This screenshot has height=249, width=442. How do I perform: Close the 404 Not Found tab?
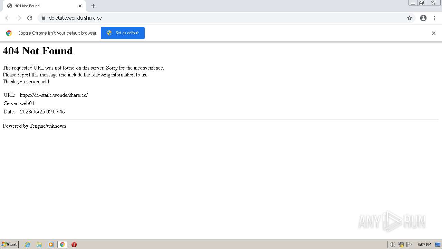pyautogui.click(x=80, y=6)
